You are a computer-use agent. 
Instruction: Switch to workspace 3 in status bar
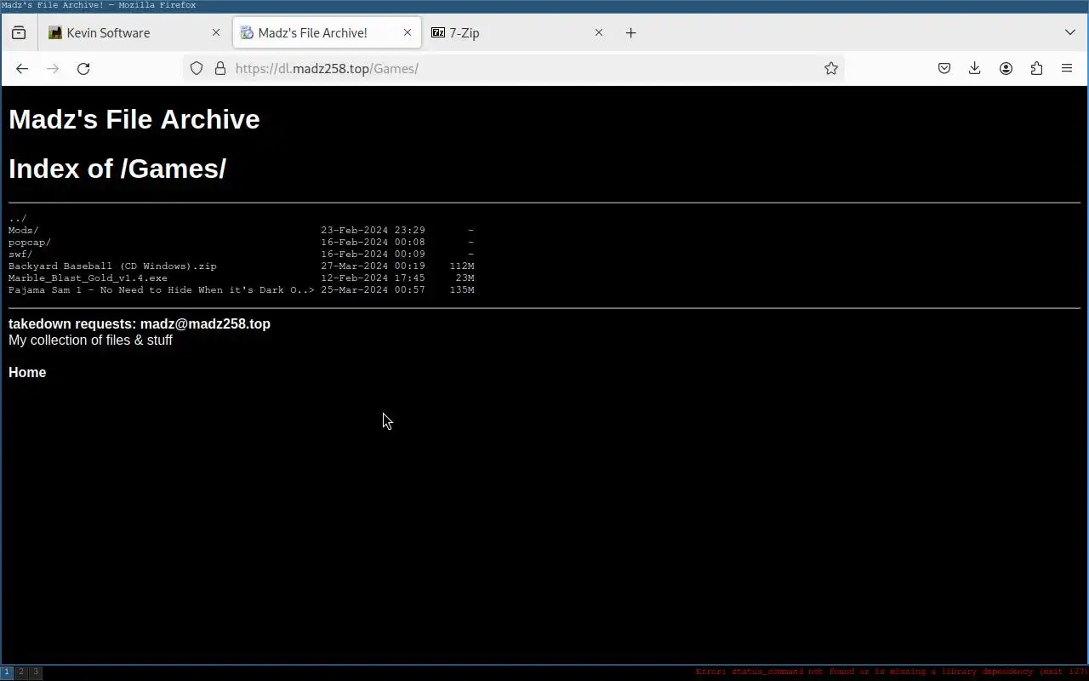point(36,672)
